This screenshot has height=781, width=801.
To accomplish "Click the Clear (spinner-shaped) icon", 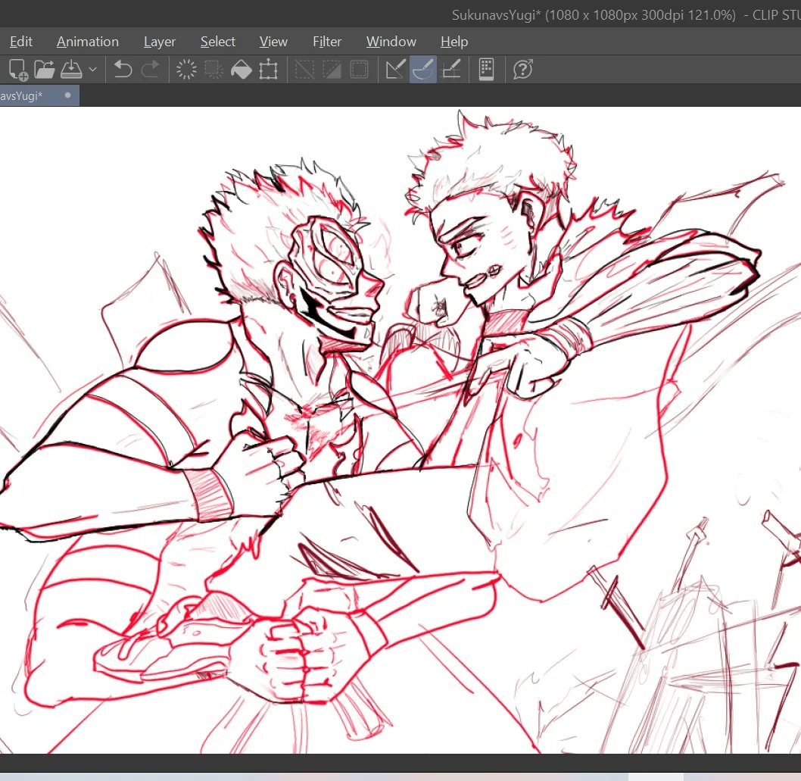I will click(186, 70).
